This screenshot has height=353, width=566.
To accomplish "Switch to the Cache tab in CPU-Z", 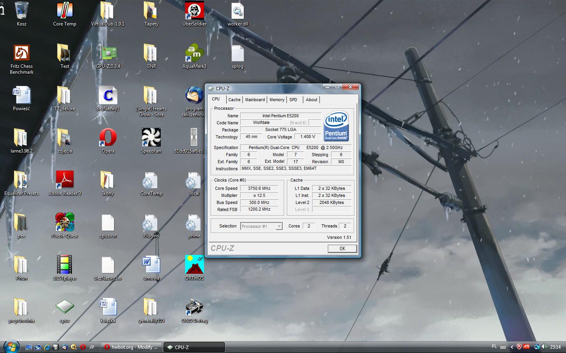I will pos(234,100).
